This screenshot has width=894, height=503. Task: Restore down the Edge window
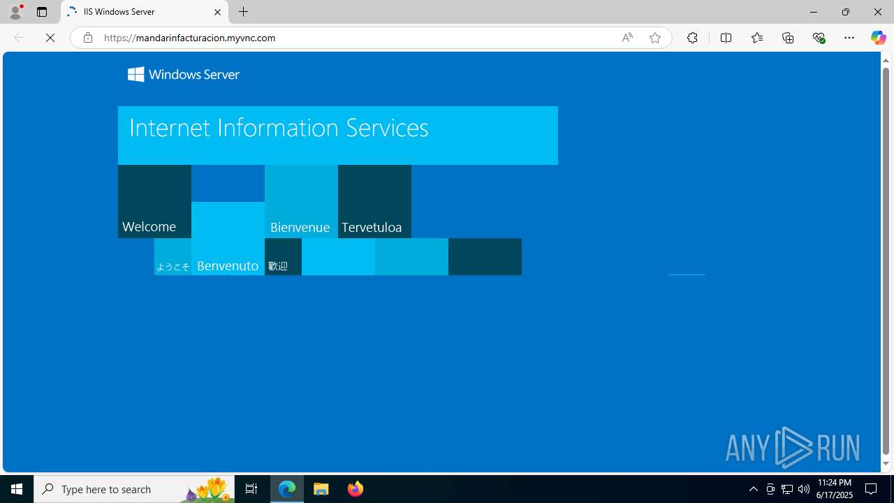pyautogui.click(x=845, y=12)
